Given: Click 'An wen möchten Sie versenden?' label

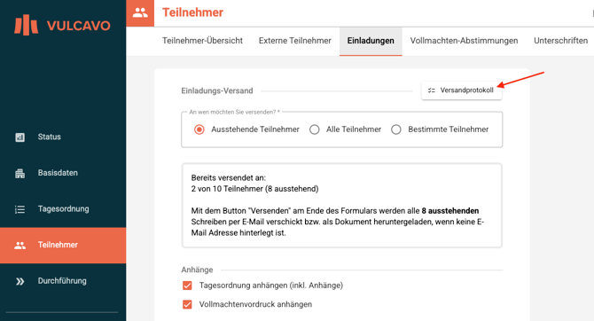Looking at the screenshot, I should [x=234, y=113].
